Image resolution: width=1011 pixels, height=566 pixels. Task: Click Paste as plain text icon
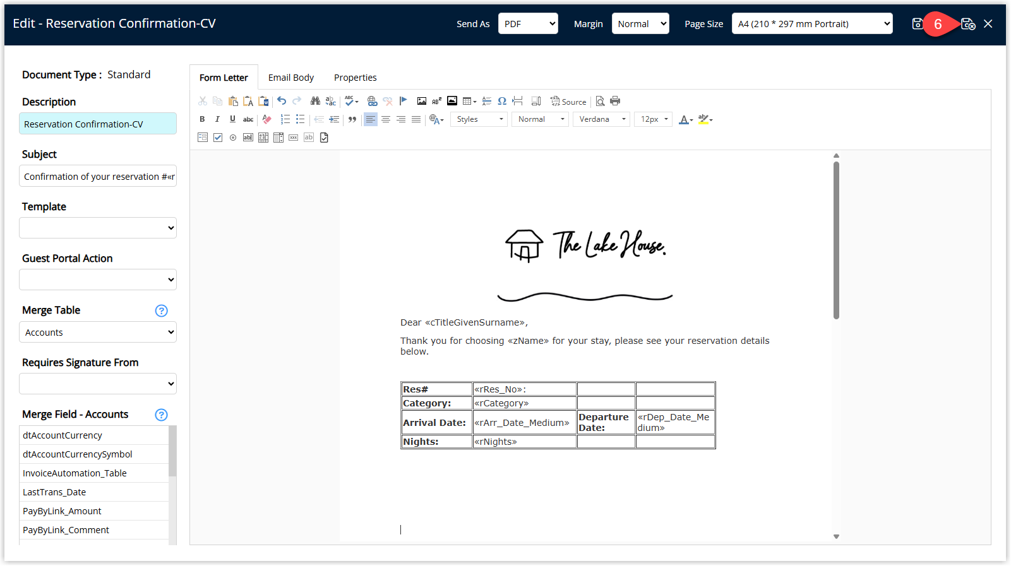pyautogui.click(x=248, y=101)
